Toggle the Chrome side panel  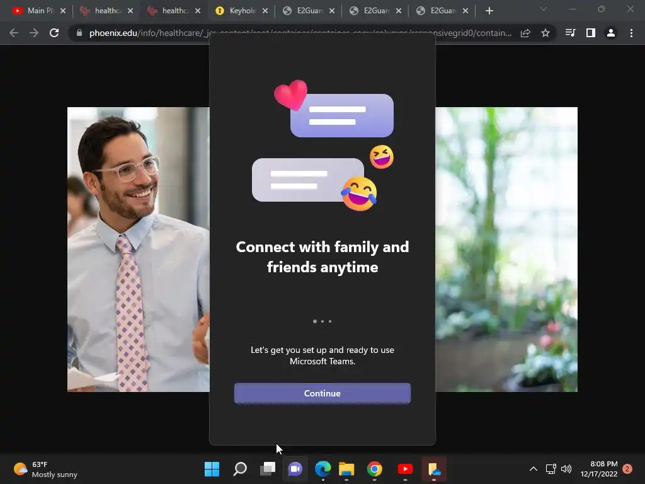(591, 33)
